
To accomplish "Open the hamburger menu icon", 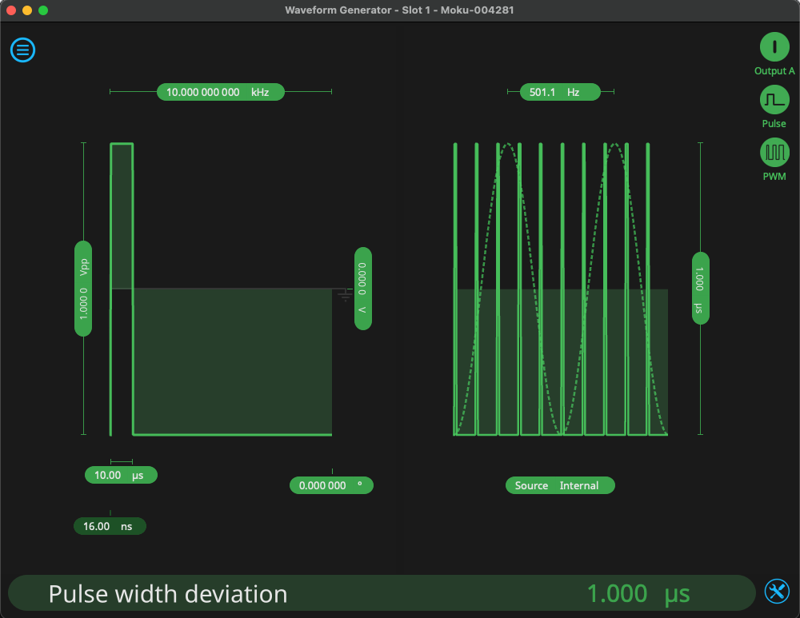I will click(x=22, y=50).
